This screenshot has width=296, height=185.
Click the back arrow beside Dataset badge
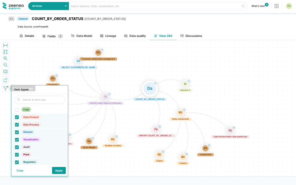[x=11, y=19]
